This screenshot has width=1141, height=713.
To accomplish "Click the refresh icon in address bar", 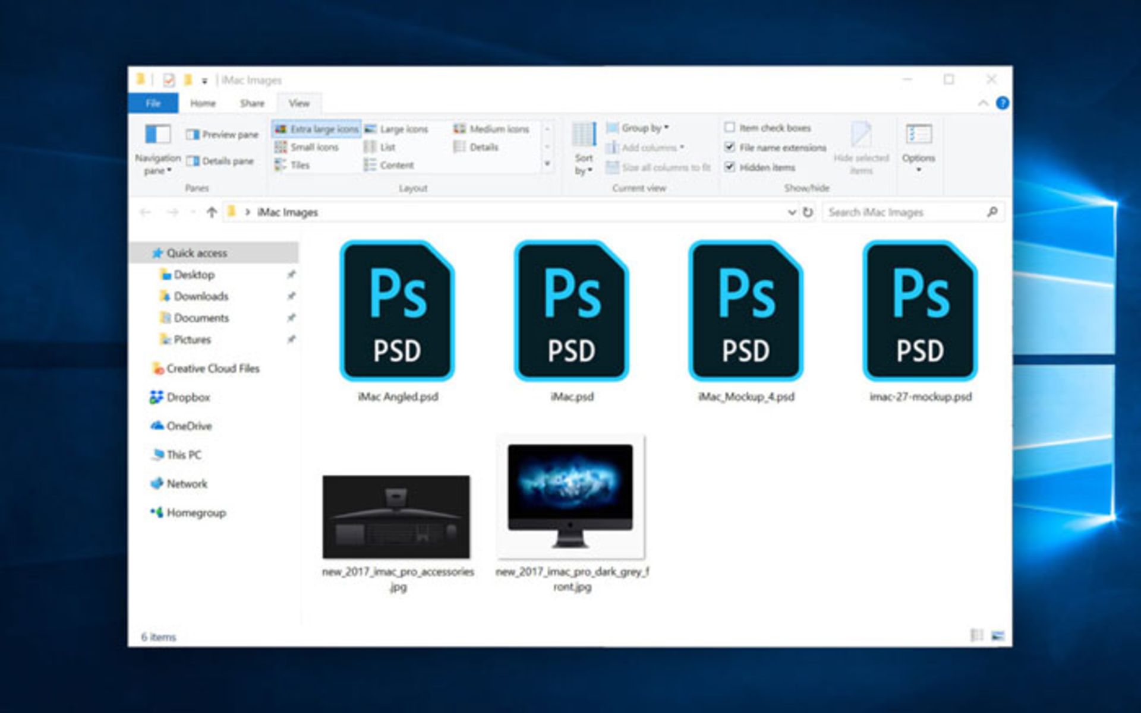I will (x=808, y=213).
